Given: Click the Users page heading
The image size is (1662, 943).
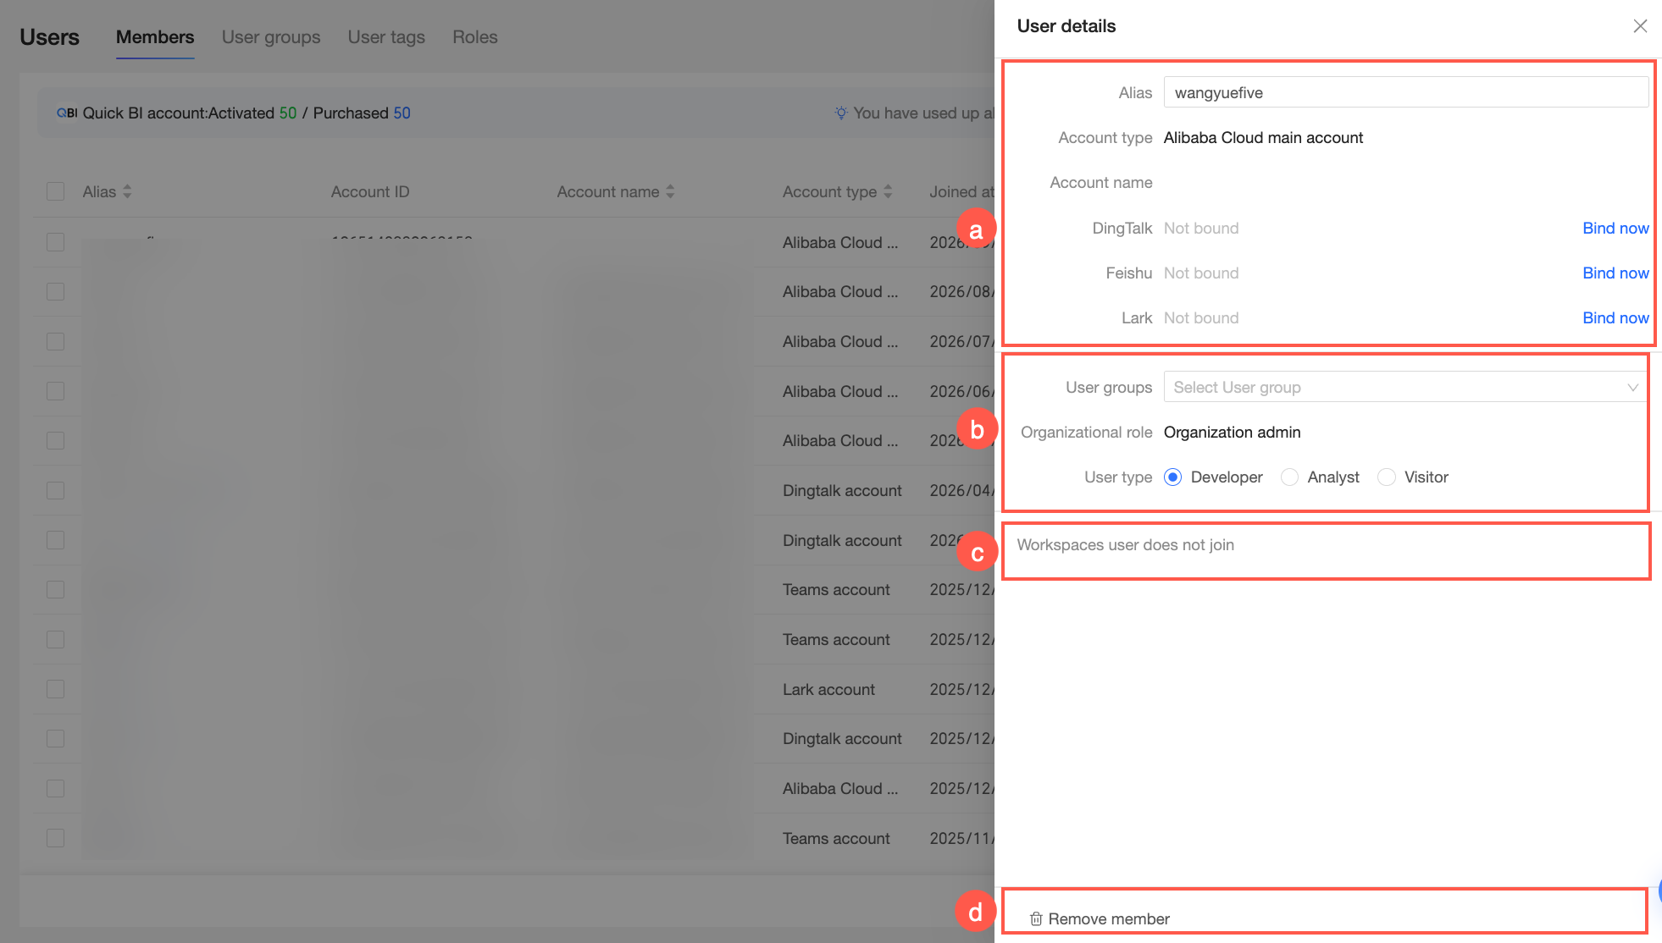Looking at the screenshot, I should (49, 37).
